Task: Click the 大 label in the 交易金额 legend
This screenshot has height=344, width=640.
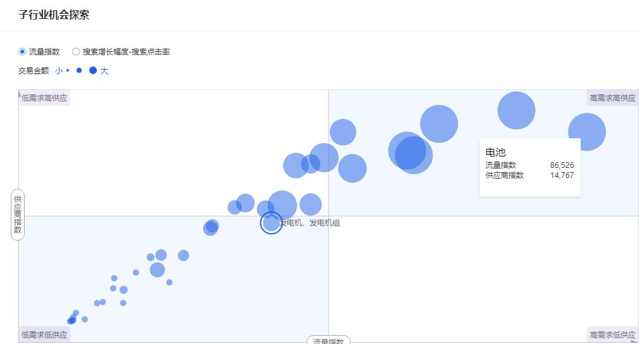Action: 104,71
